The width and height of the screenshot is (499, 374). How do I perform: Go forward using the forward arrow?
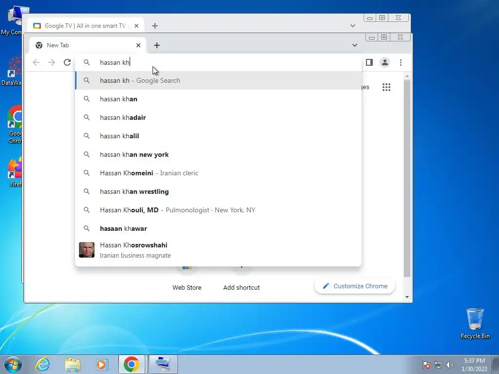pyautogui.click(x=52, y=62)
